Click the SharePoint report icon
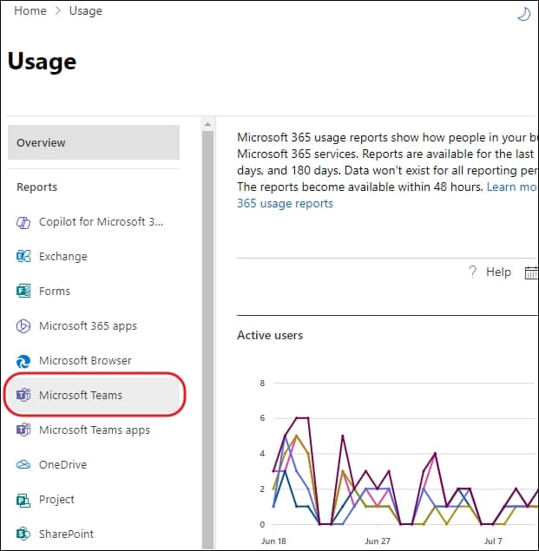Viewport: 539px width, 551px height. pyautogui.click(x=23, y=534)
